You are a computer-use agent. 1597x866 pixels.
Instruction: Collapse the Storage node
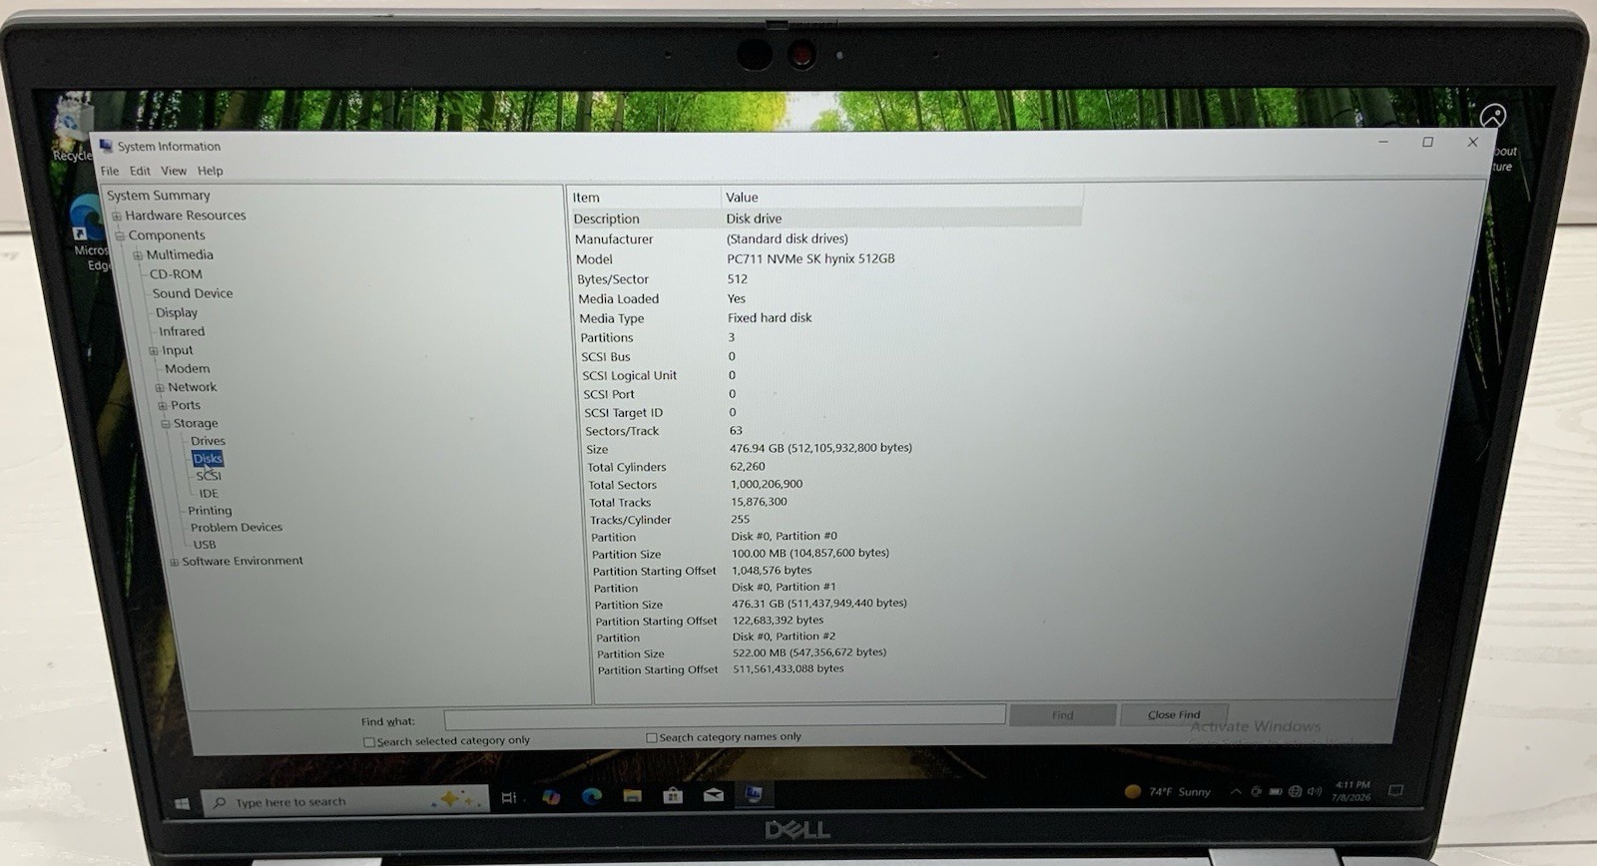coord(166,424)
